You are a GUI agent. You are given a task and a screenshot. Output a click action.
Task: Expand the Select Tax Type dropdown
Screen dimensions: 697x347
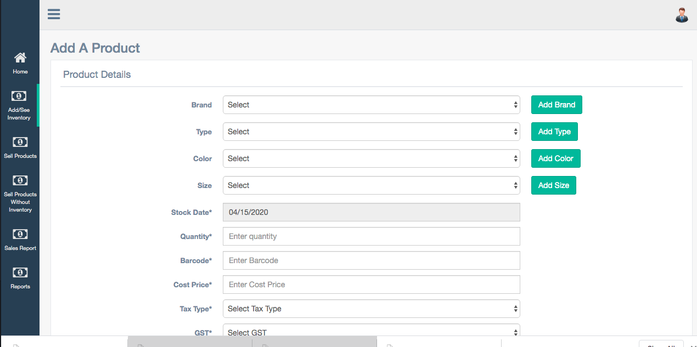371,309
